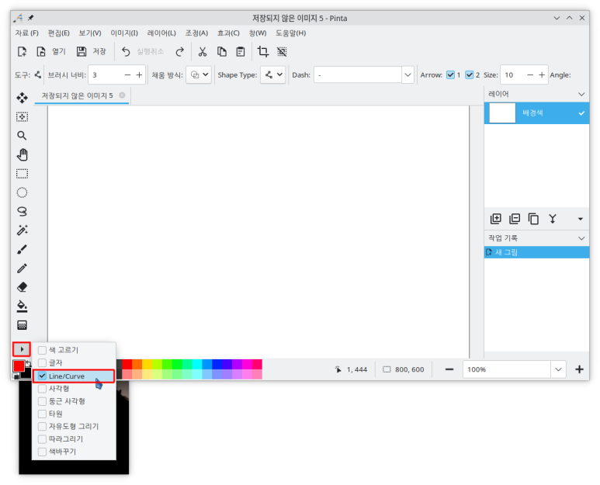The width and height of the screenshot is (600, 485).
Task: Collapse the 작업 기록 panel chevron
Action: pyautogui.click(x=581, y=238)
